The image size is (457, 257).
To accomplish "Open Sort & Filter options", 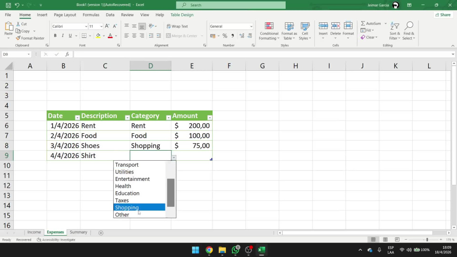I will 395,31.
